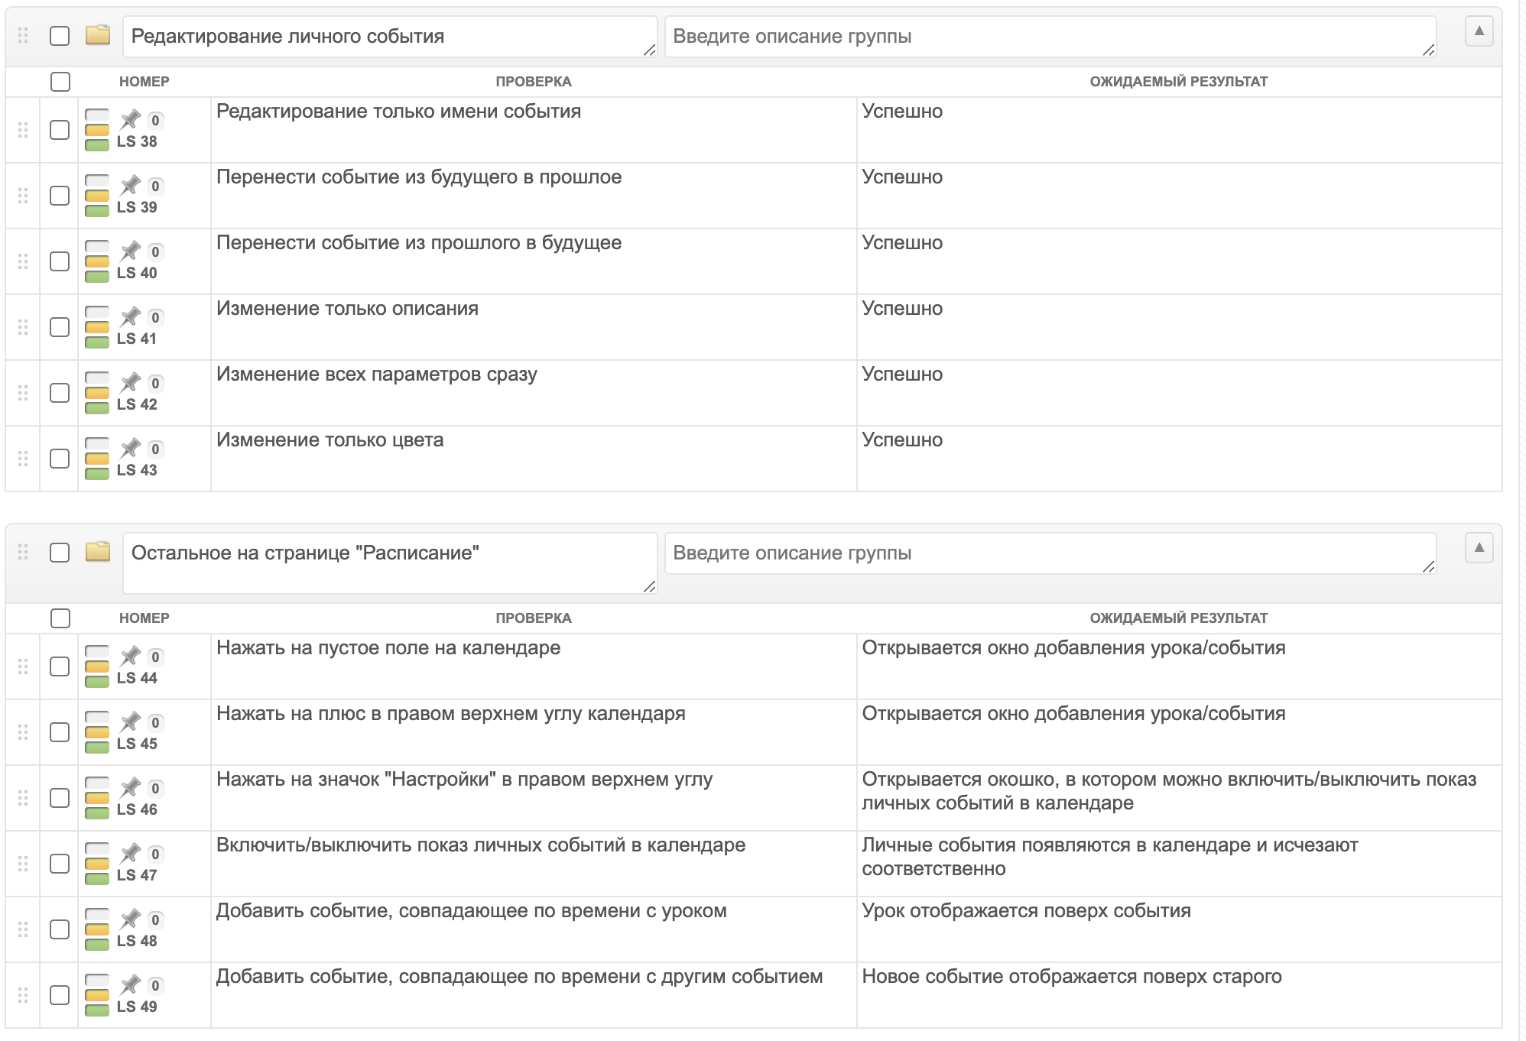Click the pin icon for LS 38

[131, 119]
